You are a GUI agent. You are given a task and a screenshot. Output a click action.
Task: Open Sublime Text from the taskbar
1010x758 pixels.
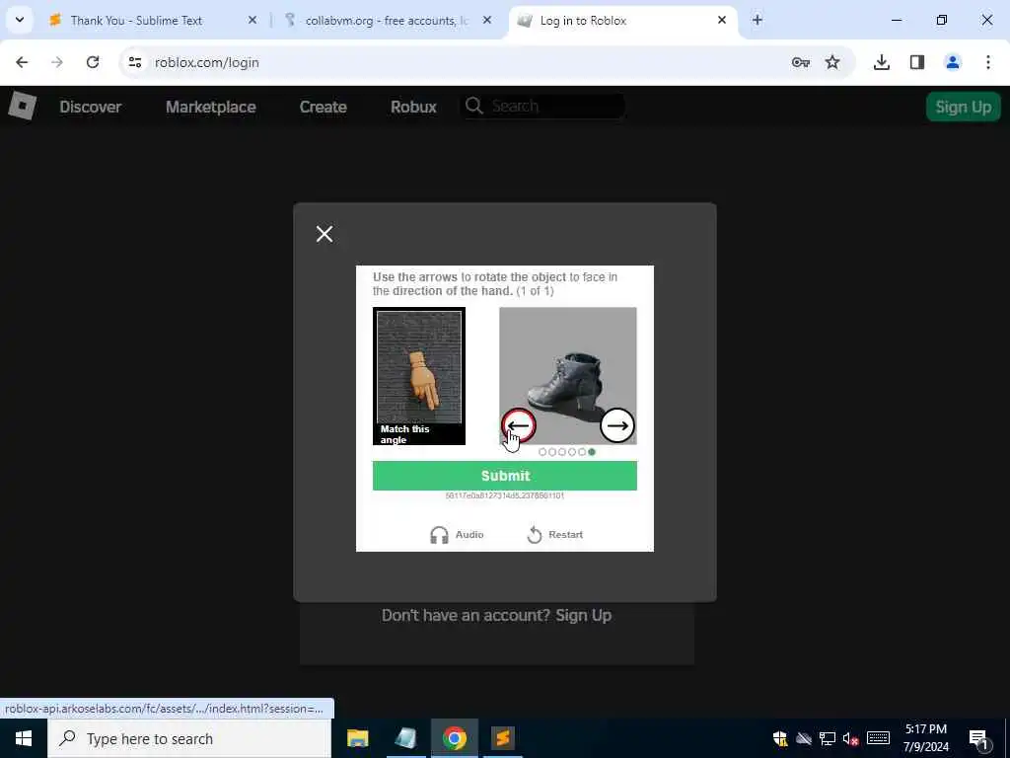pyautogui.click(x=502, y=738)
